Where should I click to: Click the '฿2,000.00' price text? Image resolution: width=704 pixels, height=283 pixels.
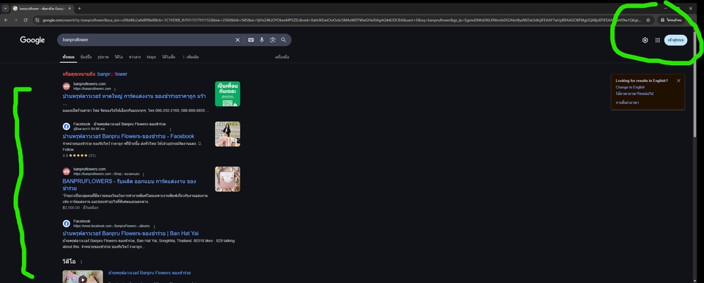tap(71, 208)
